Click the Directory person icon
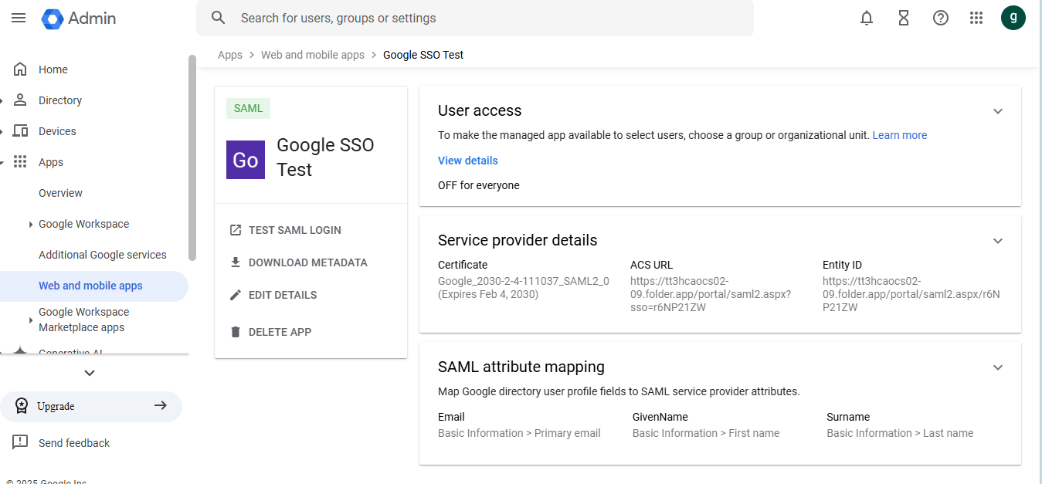1042x484 pixels. click(21, 100)
